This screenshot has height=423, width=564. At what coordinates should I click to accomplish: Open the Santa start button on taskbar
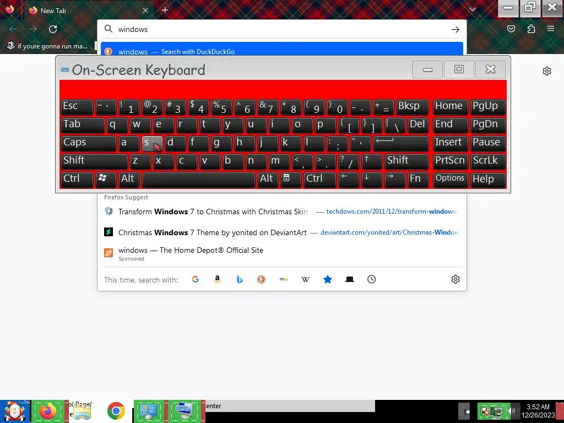point(15,411)
